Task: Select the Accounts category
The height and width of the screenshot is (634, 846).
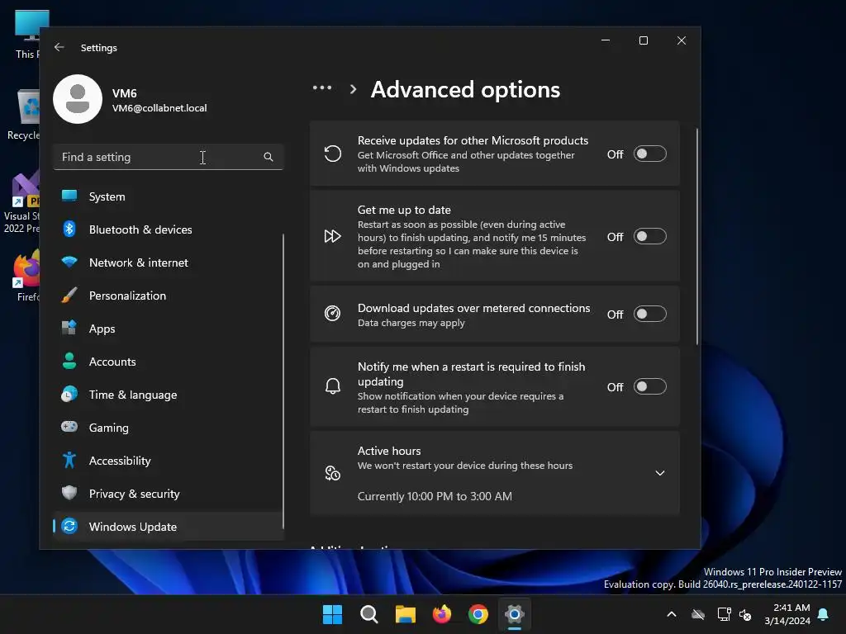Action: pos(168,361)
